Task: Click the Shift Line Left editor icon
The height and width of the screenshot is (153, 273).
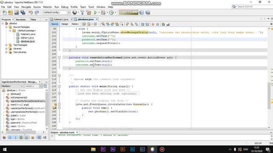Action: (142, 24)
